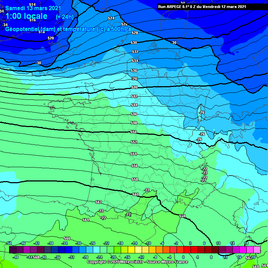Screen dimensions: 268x268
Task: Click the Géopotentiel et température map title
Action: pos(68,29)
